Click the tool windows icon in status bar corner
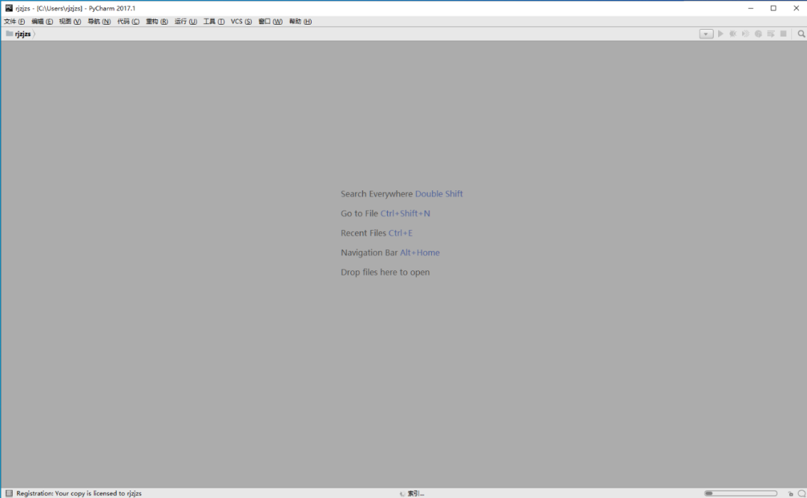This screenshot has height=498, width=807. 9,493
